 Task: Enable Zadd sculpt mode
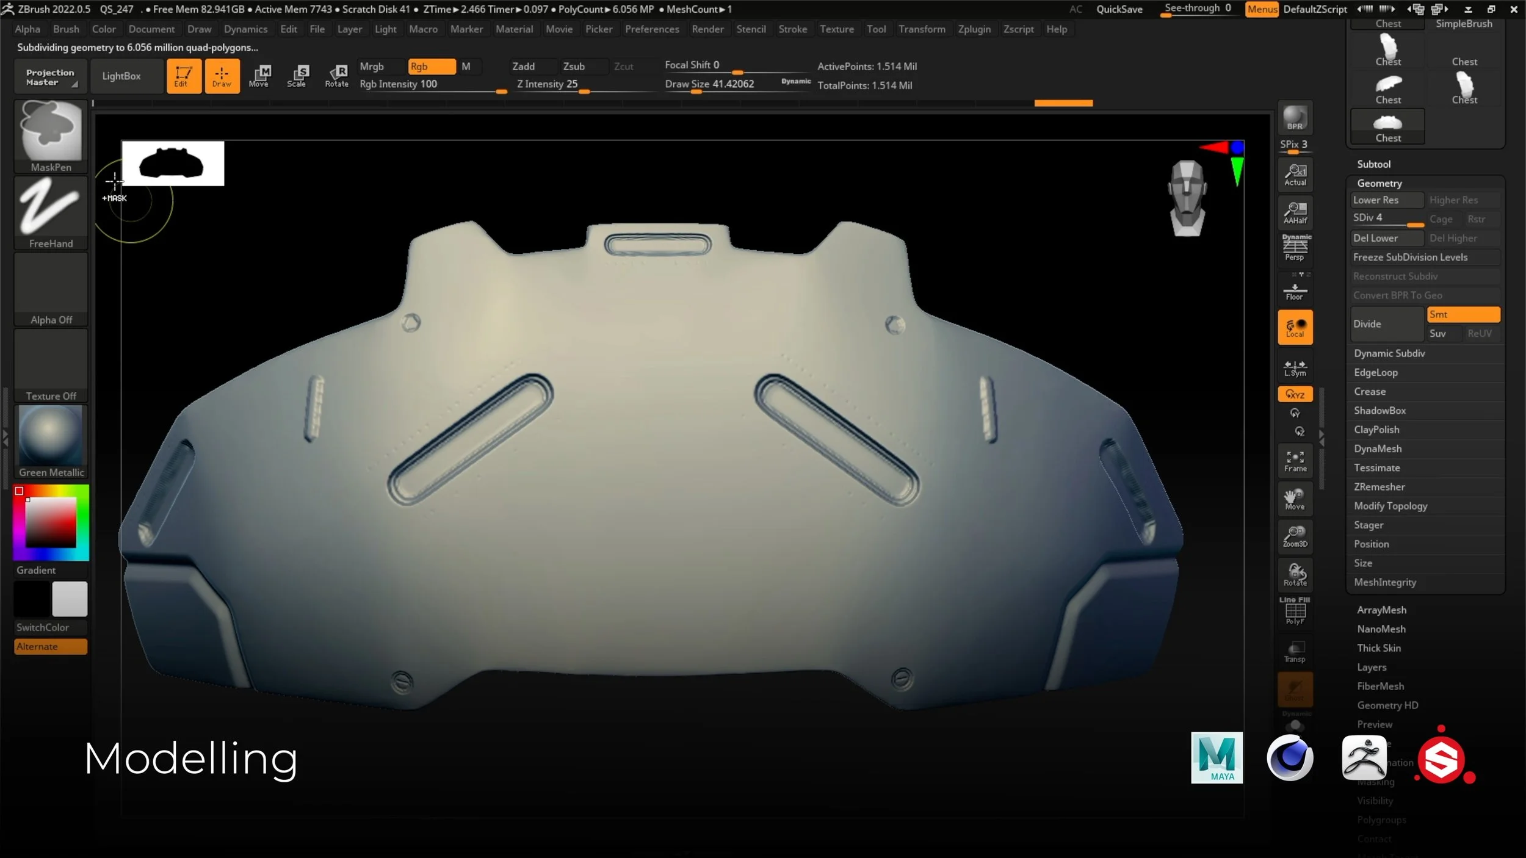[532, 67]
